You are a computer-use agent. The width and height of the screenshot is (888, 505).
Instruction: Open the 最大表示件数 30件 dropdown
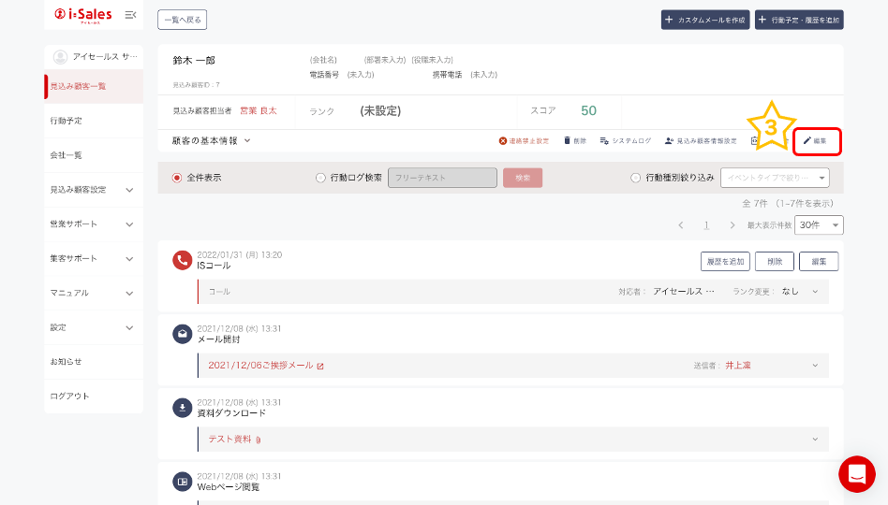click(x=819, y=225)
